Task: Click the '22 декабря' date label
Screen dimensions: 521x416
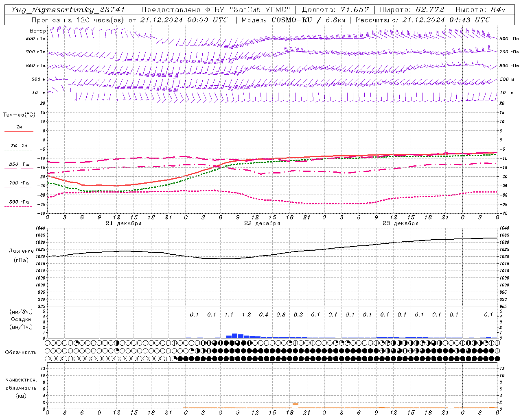Action: (262, 223)
